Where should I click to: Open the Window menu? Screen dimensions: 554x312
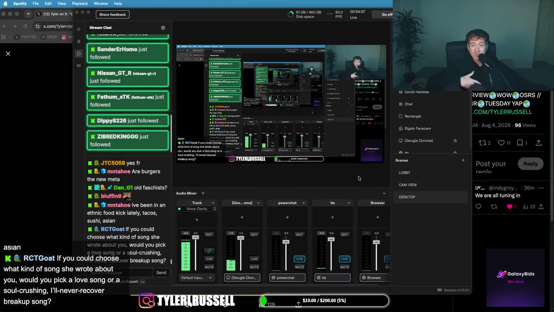(101, 3)
